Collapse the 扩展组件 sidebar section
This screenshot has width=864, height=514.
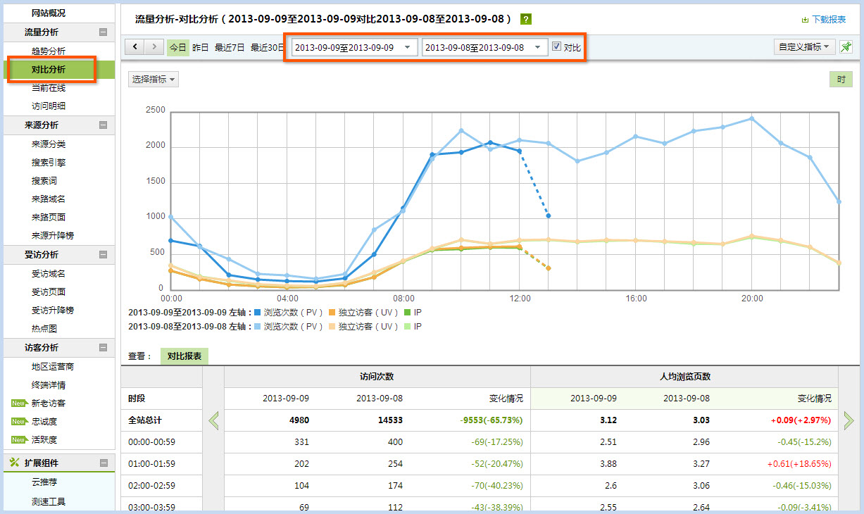104,463
